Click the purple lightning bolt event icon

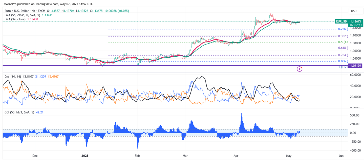click(x=300, y=69)
